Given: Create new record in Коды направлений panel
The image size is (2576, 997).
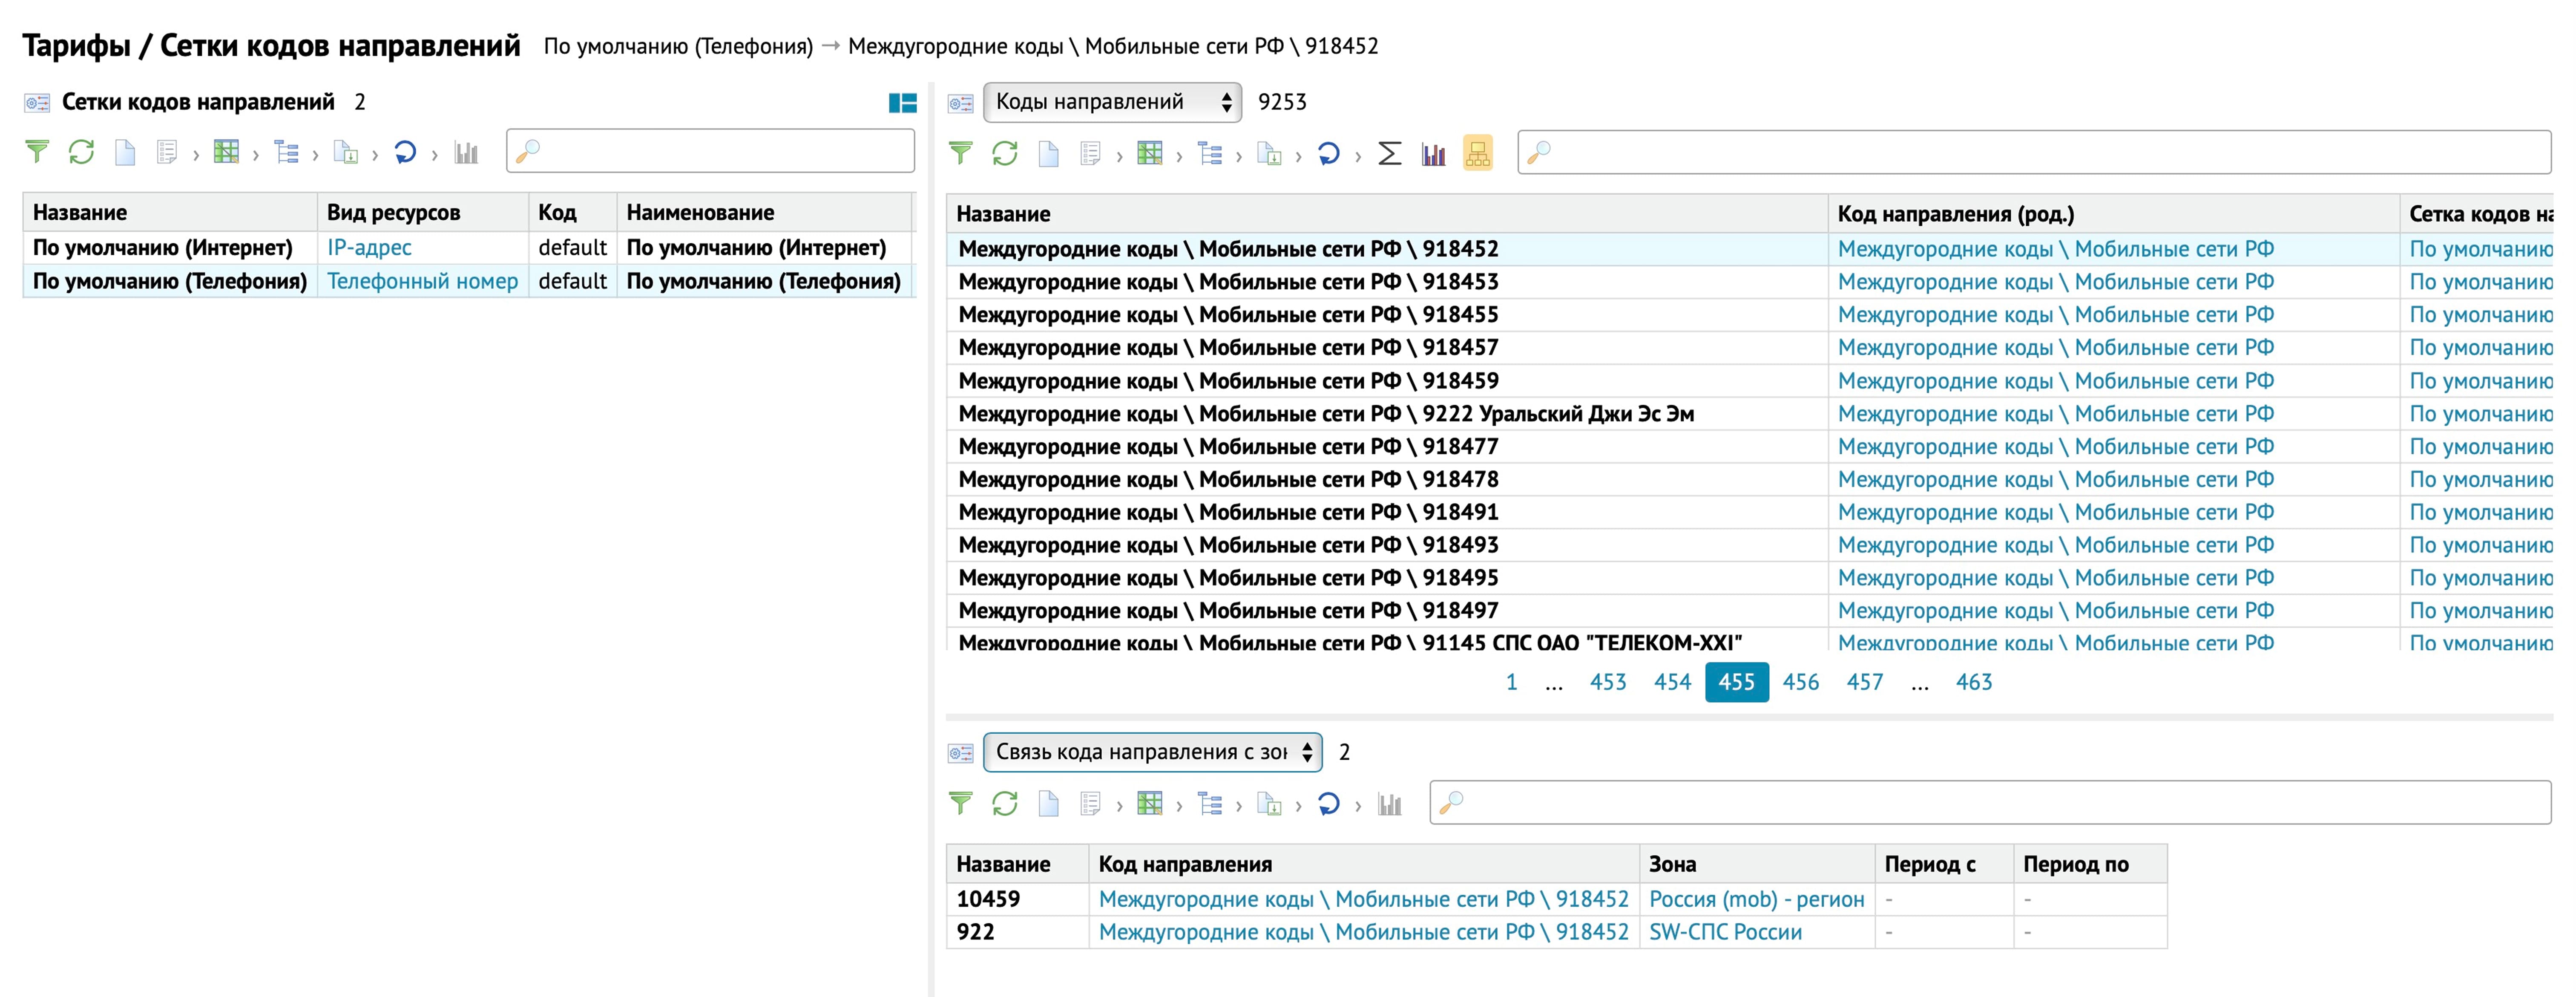Looking at the screenshot, I should click(x=1049, y=153).
